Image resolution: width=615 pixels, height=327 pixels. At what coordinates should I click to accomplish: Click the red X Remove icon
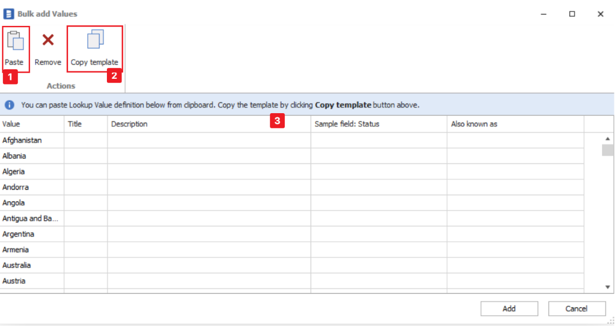tap(48, 40)
